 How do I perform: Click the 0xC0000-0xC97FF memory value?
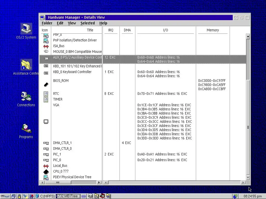pyautogui.click(x=212, y=81)
